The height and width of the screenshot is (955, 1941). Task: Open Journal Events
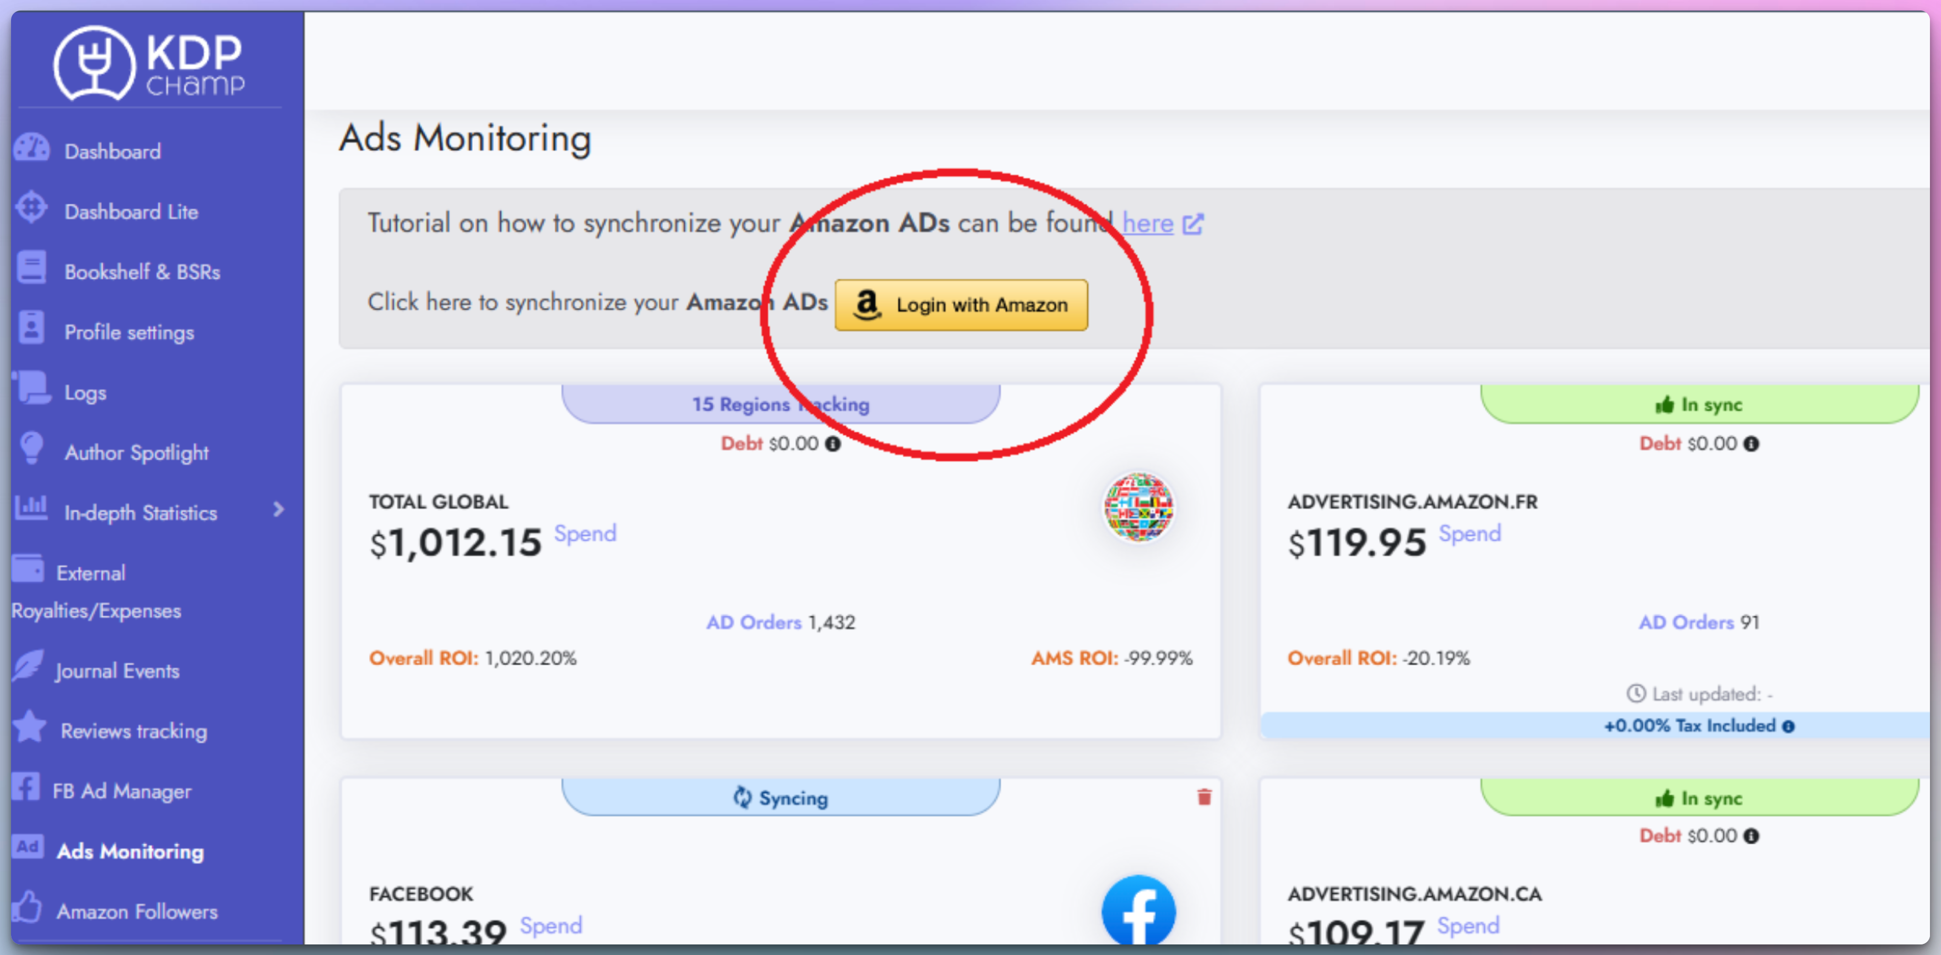[117, 671]
